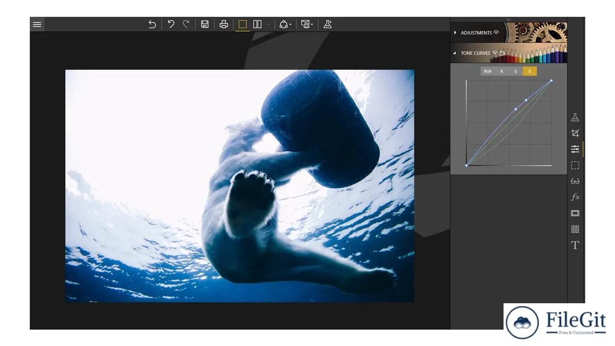Save the image with the floppy disk icon
The width and height of the screenshot is (615, 346).
pos(205,24)
